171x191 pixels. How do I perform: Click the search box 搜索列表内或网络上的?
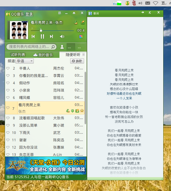click(x=31, y=47)
